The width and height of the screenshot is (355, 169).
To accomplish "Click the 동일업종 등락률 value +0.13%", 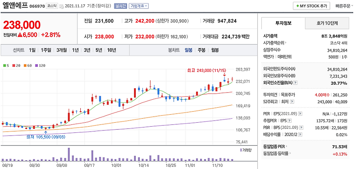I will [x=340, y=154].
